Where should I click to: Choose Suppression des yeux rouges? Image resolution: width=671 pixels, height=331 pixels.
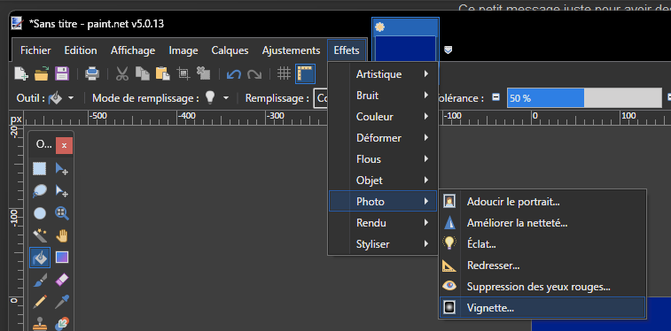[x=542, y=287]
